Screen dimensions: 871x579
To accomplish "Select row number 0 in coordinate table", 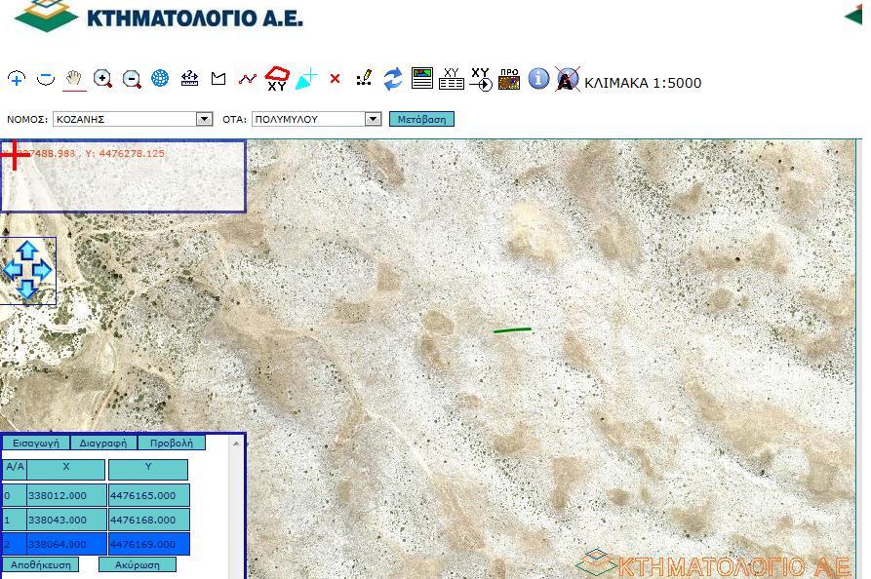I will coord(14,495).
